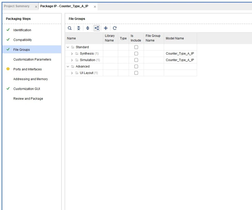Click the green checkmark beside Customization GUI
The width and height of the screenshot is (252, 210).
point(8,89)
